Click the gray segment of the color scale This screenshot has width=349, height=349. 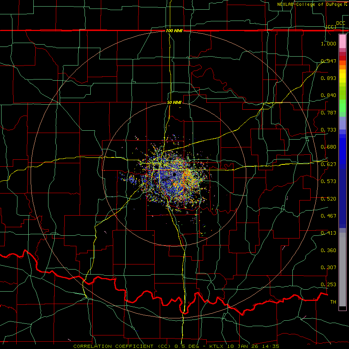point(342,270)
